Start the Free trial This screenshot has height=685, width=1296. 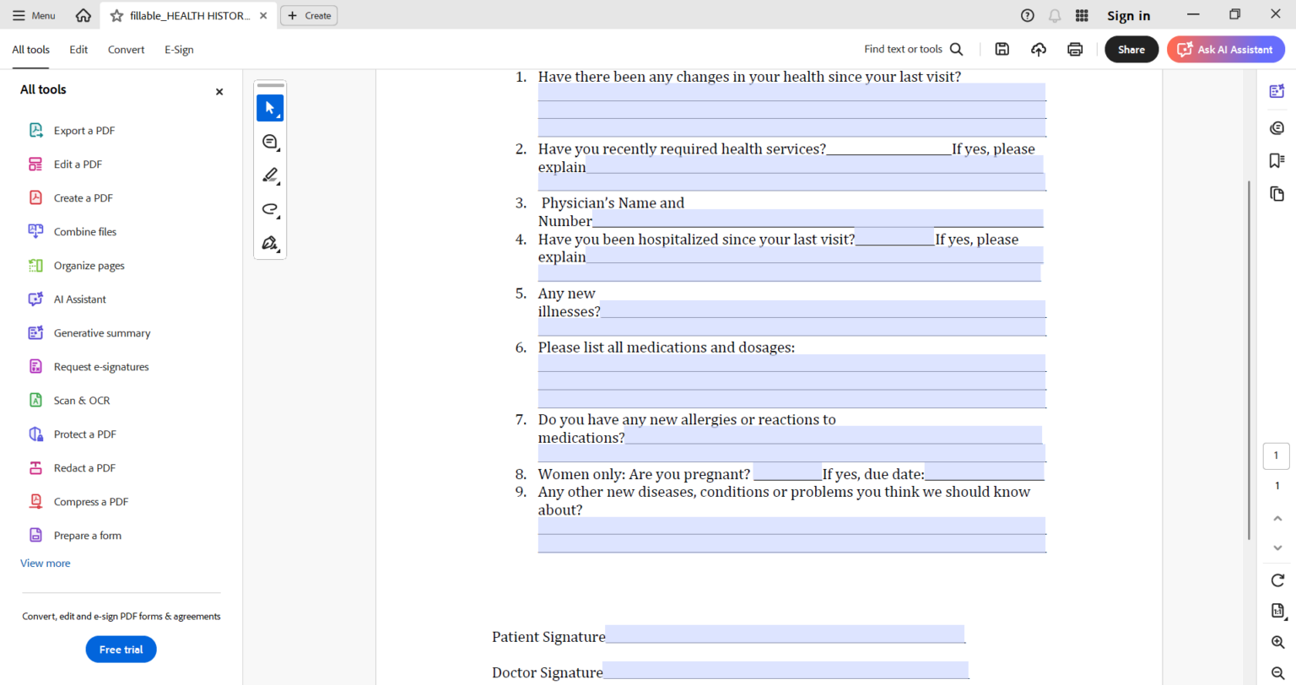point(121,649)
